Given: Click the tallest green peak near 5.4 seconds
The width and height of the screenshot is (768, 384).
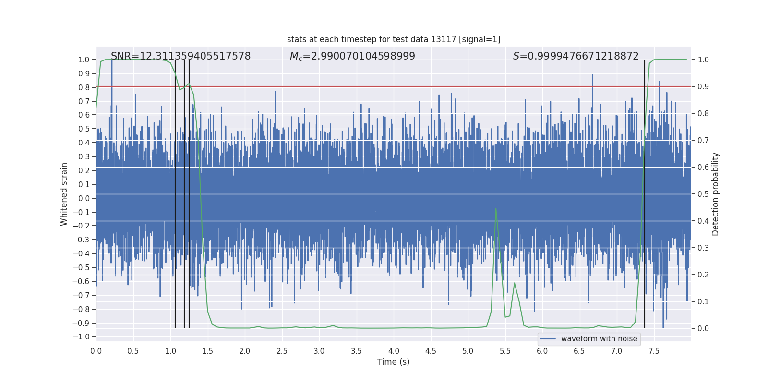Looking at the screenshot, I should (x=495, y=209).
